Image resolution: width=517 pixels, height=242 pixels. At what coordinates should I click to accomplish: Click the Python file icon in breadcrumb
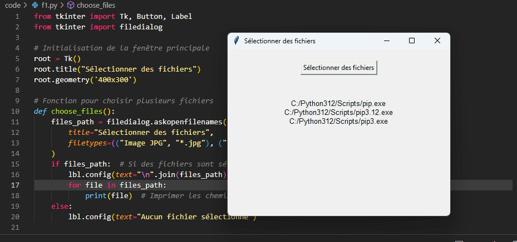point(35,5)
